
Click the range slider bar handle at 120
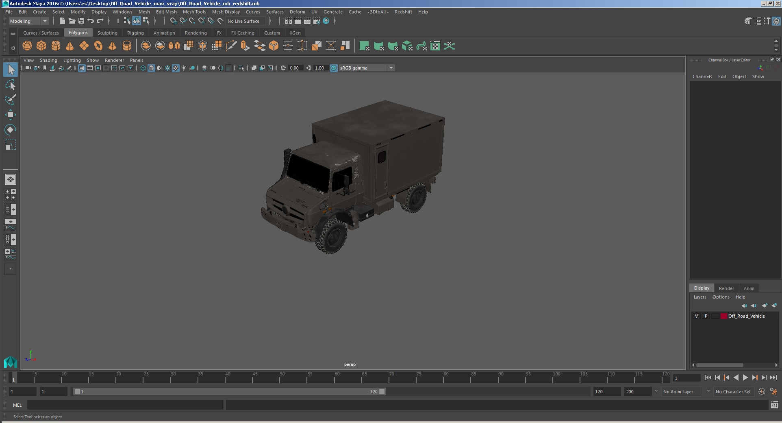(382, 392)
